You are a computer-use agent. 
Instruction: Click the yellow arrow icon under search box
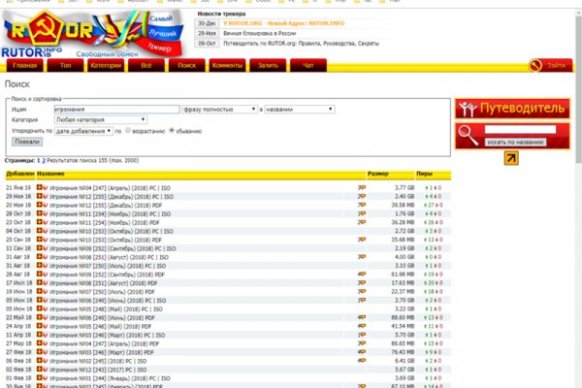510,158
